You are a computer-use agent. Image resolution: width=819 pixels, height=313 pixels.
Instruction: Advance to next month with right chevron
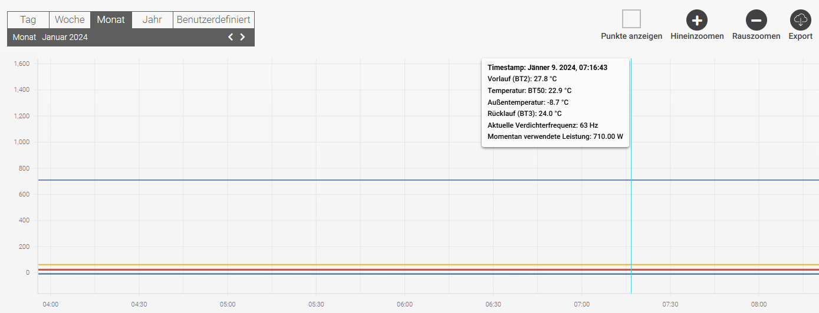(x=242, y=37)
